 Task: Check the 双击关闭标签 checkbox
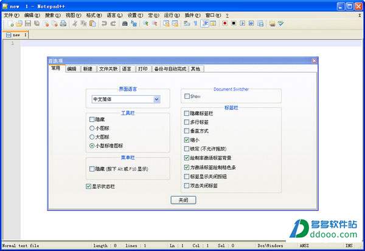click(x=187, y=186)
